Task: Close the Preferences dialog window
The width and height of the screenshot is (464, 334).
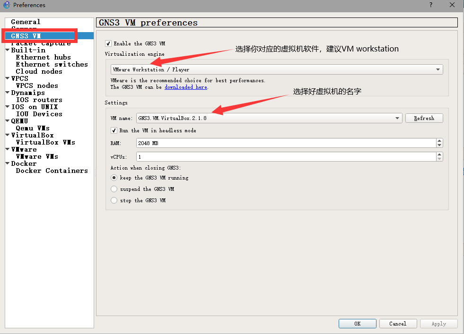Action: pos(452,5)
